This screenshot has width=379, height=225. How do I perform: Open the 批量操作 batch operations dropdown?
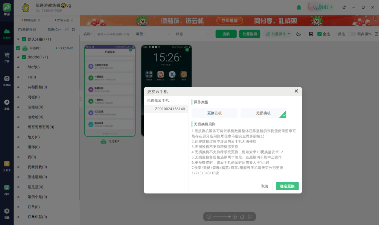pos(278,34)
